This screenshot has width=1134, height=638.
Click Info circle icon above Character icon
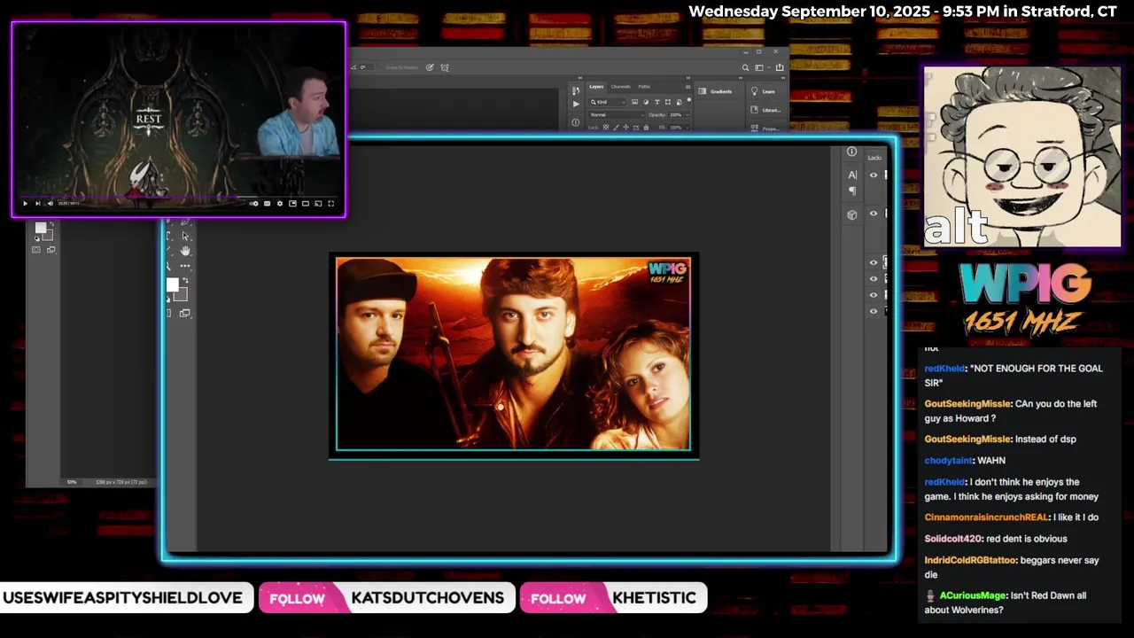click(x=851, y=152)
